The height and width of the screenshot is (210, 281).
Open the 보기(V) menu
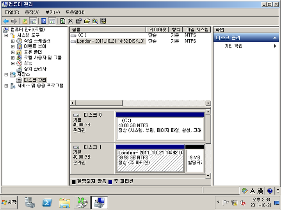click(x=53, y=12)
